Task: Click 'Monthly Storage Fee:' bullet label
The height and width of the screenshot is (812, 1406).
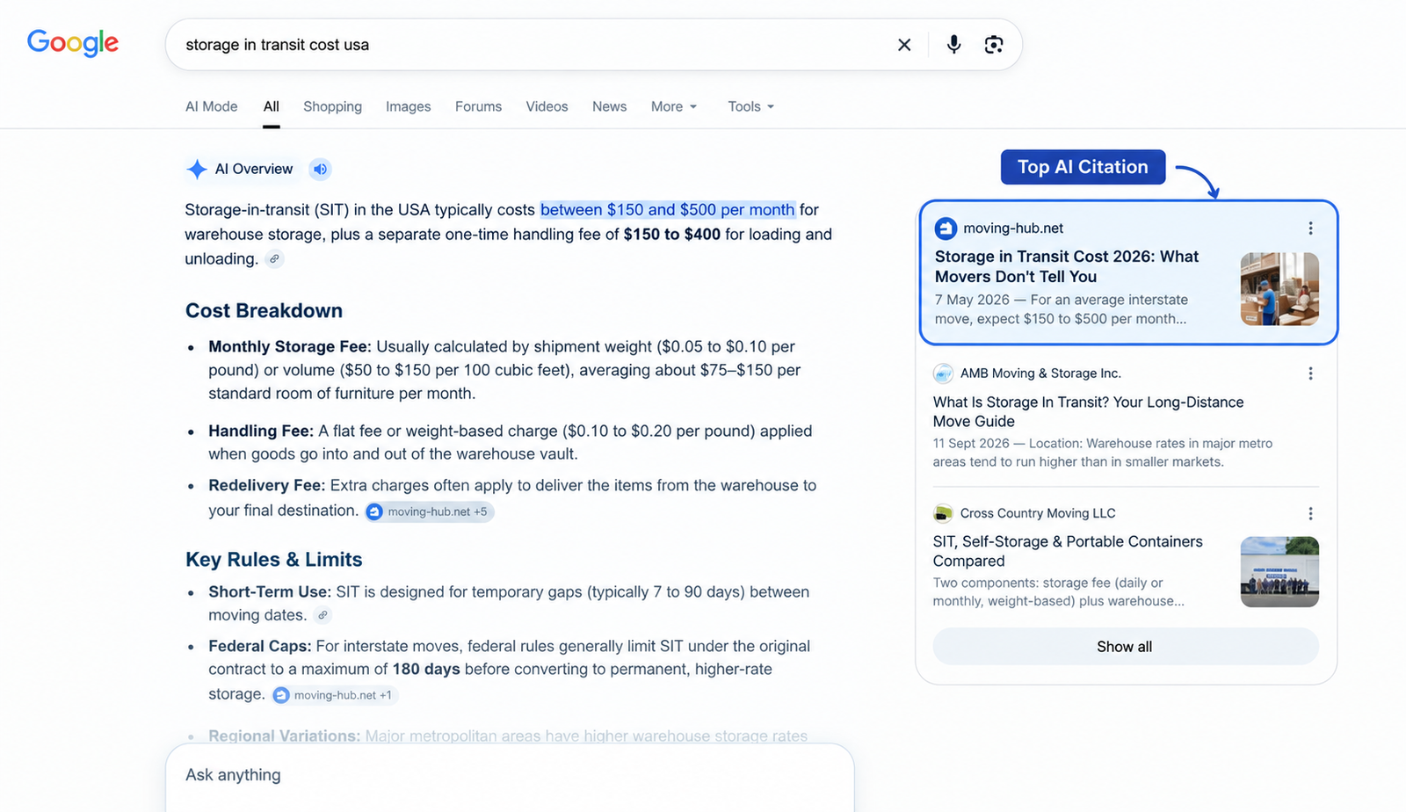Action: click(x=290, y=347)
